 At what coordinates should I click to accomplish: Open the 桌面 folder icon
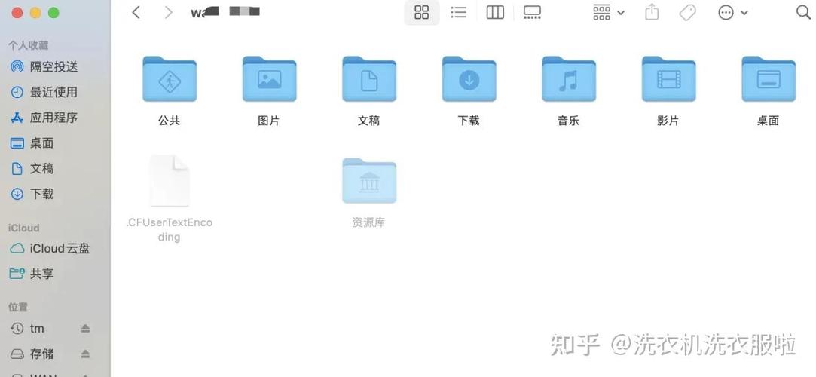point(769,78)
